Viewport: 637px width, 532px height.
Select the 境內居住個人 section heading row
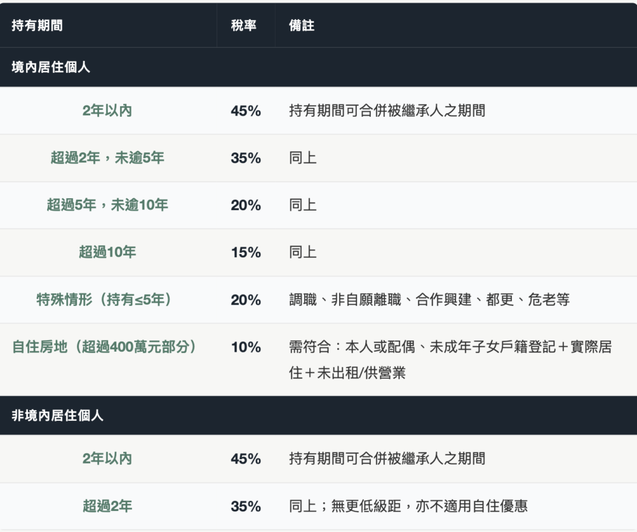[x=51, y=67]
